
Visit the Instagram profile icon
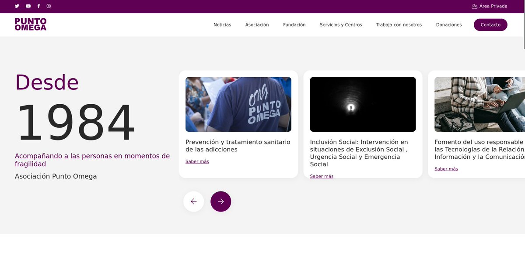click(48, 6)
